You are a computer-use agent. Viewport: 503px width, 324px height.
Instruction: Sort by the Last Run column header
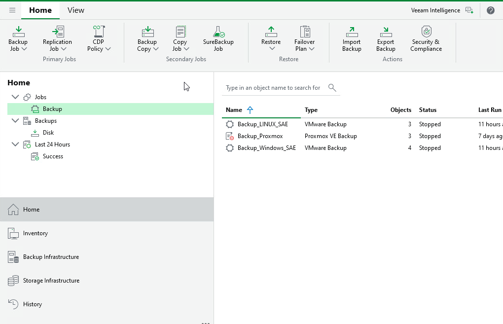pyautogui.click(x=490, y=110)
